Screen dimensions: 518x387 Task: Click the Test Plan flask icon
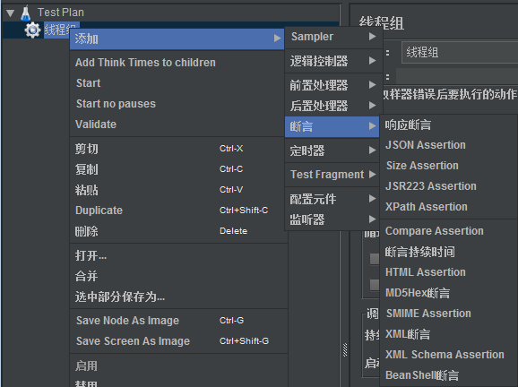point(25,13)
